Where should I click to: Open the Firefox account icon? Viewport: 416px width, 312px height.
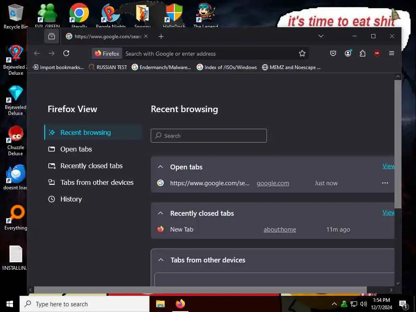[x=348, y=53]
